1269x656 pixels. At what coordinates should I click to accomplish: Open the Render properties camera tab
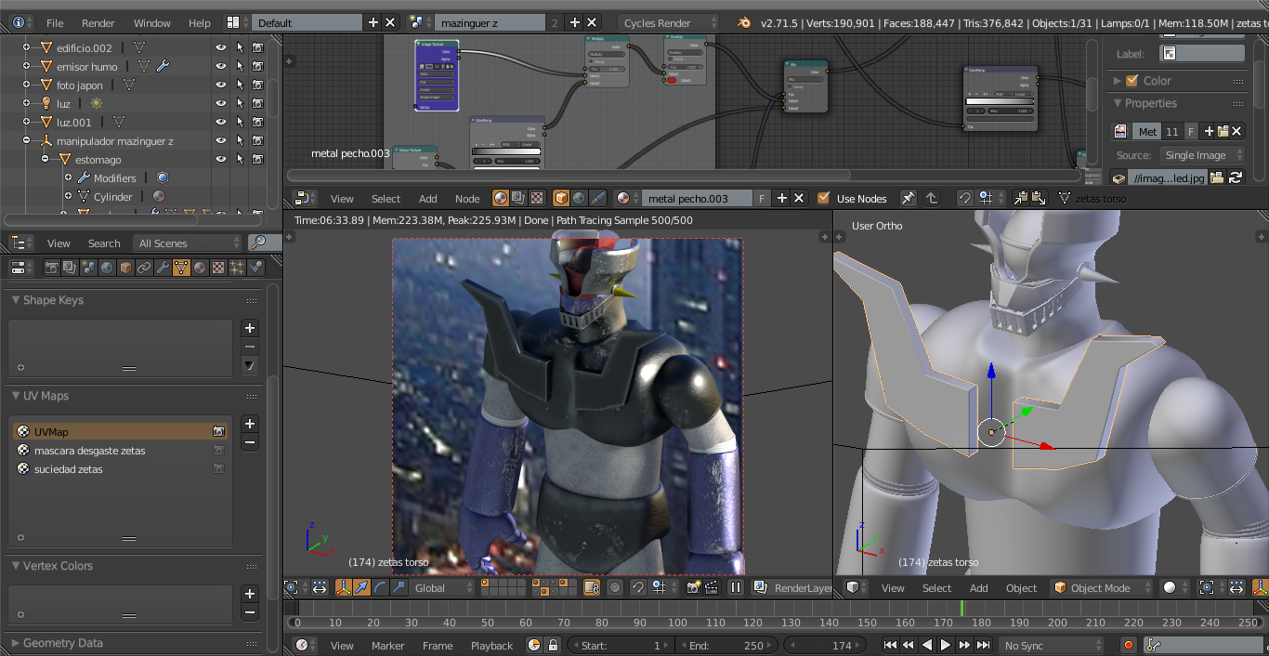pos(51,268)
